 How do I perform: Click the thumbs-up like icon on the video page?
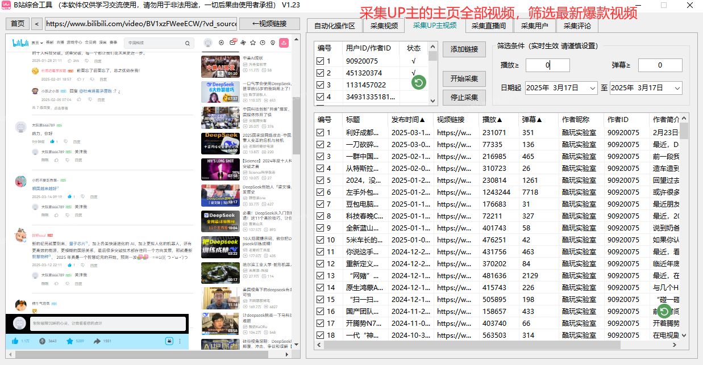click(x=15, y=341)
